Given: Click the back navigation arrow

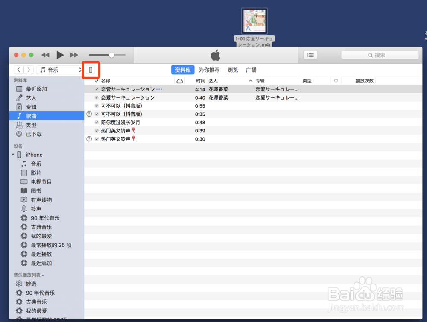Looking at the screenshot, I should (x=18, y=69).
